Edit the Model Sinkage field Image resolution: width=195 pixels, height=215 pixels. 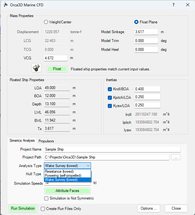(146, 32)
